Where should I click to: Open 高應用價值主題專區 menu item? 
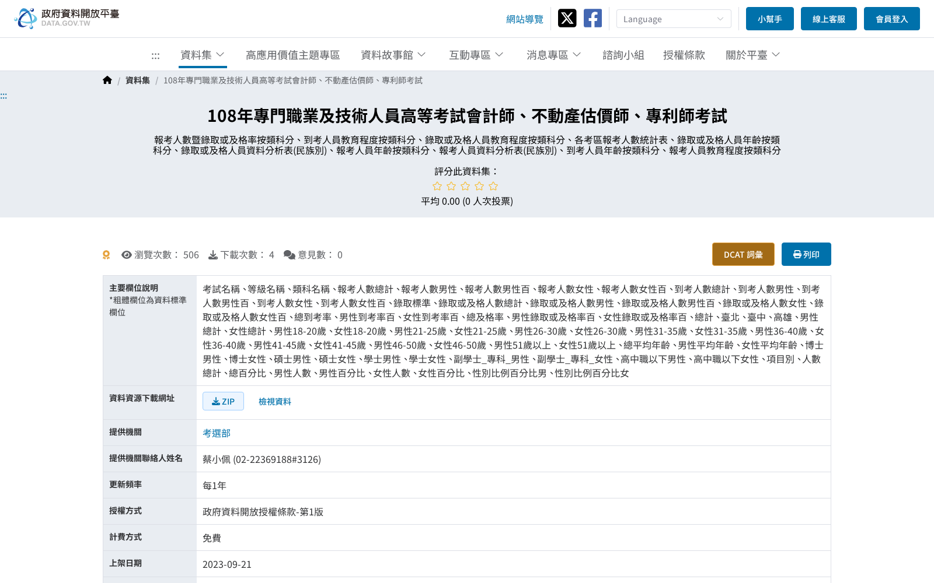pyautogui.click(x=292, y=55)
